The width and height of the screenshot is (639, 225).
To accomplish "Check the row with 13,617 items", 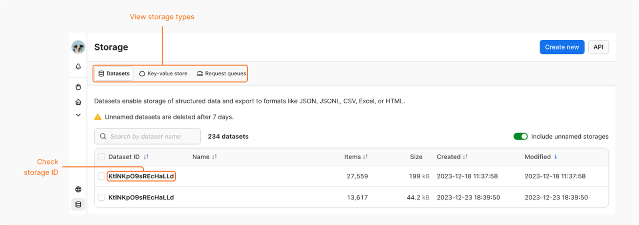I will click(x=101, y=197).
